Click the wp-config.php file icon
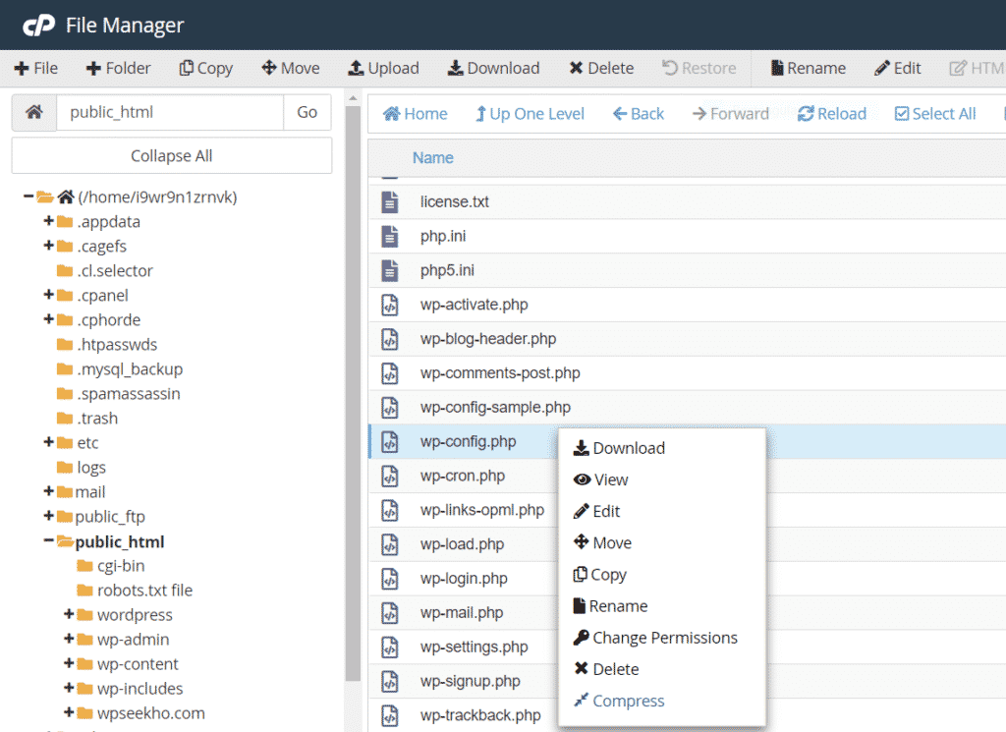This screenshot has height=732, width=1006. [389, 441]
